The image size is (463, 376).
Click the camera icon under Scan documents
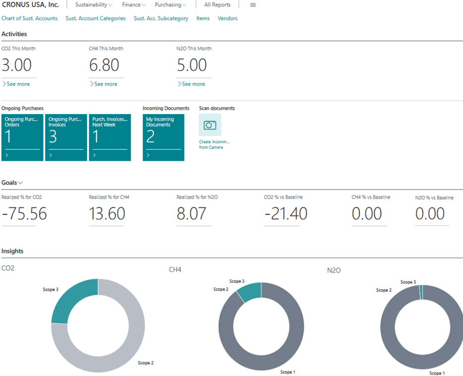pyautogui.click(x=210, y=125)
